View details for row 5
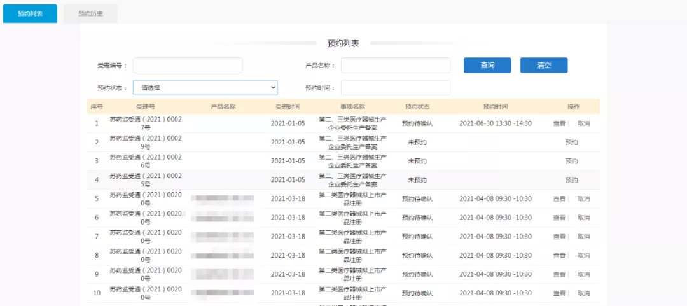The width and height of the screenshot is (687, 306). (559, 199)
